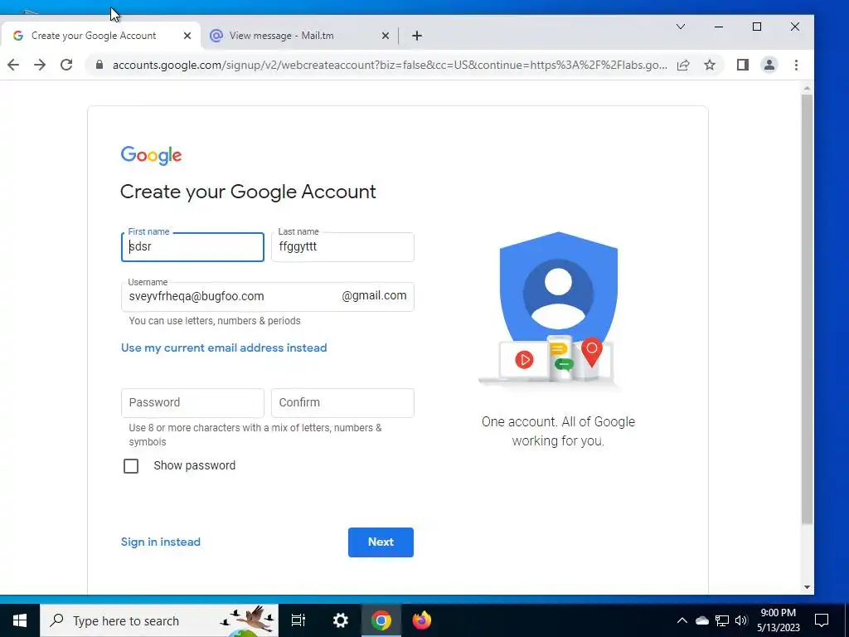Viewport: 849px width, 637px height.
Task: Open the Windows Start menu
Action: [x=20, y=620]
